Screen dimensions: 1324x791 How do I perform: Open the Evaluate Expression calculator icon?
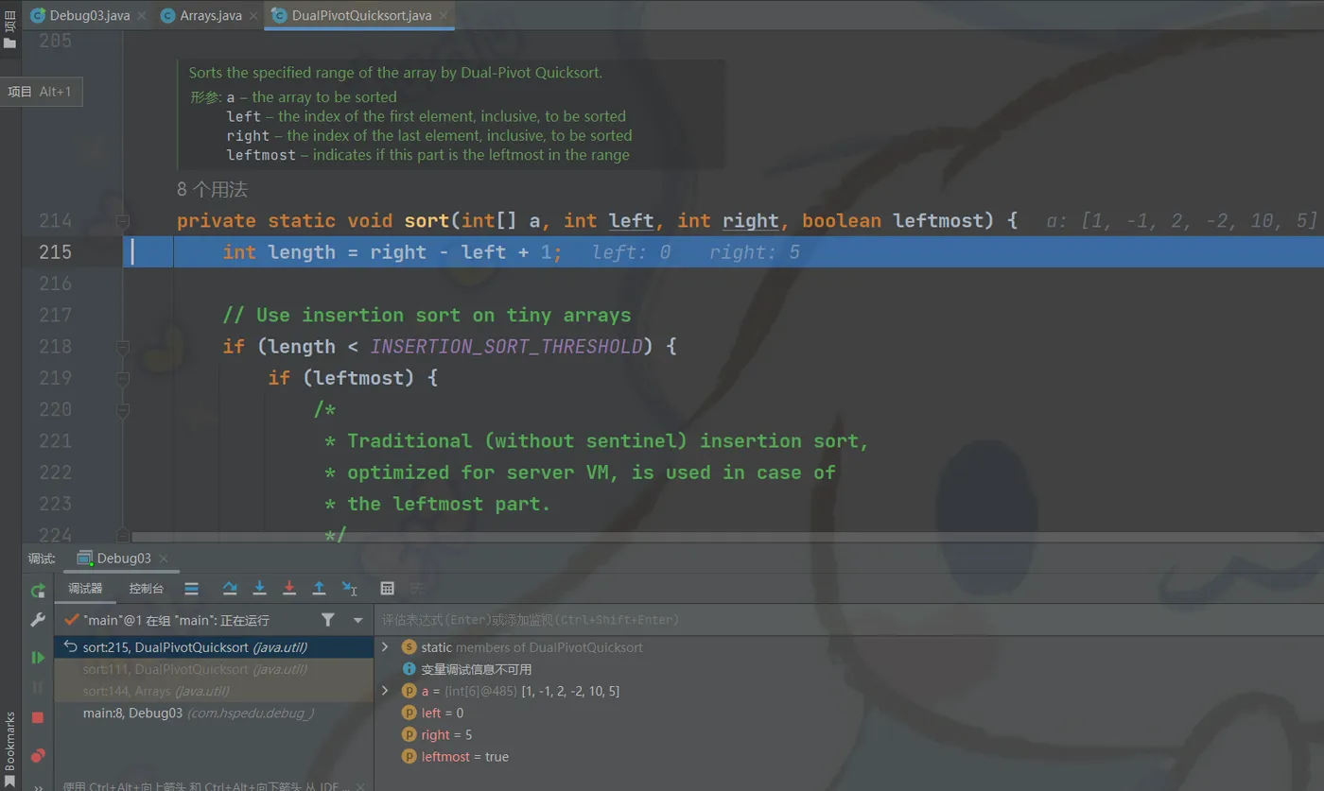(387, 589)
